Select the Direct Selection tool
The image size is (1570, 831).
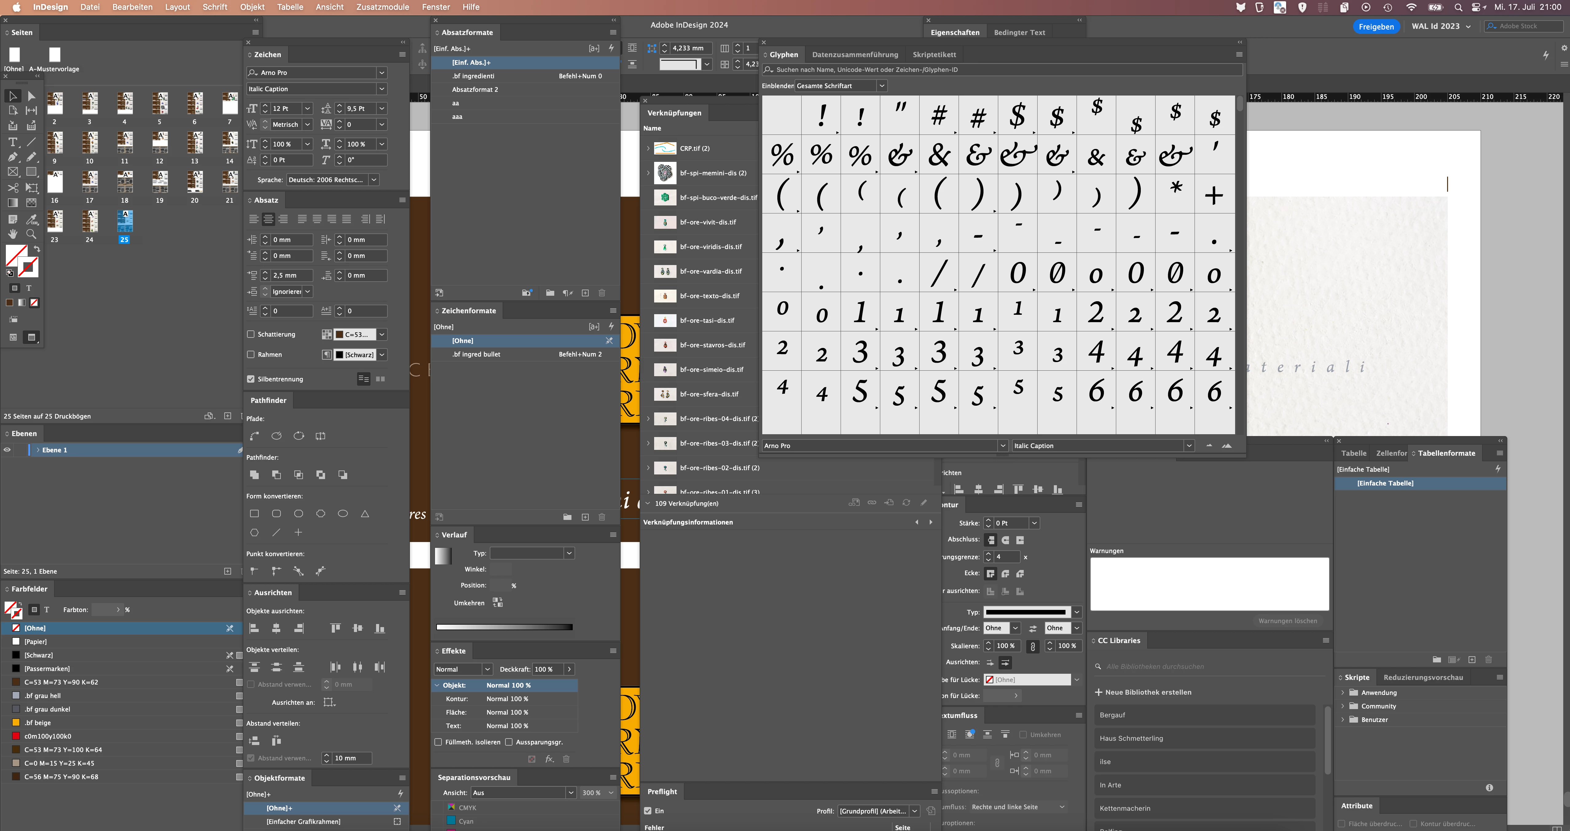point(31,96)
